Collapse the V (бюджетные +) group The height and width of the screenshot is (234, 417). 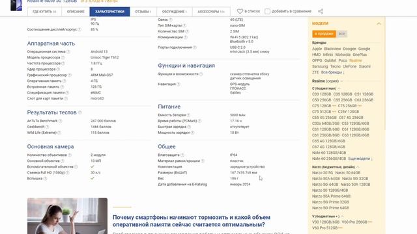[x=342, y=216]
